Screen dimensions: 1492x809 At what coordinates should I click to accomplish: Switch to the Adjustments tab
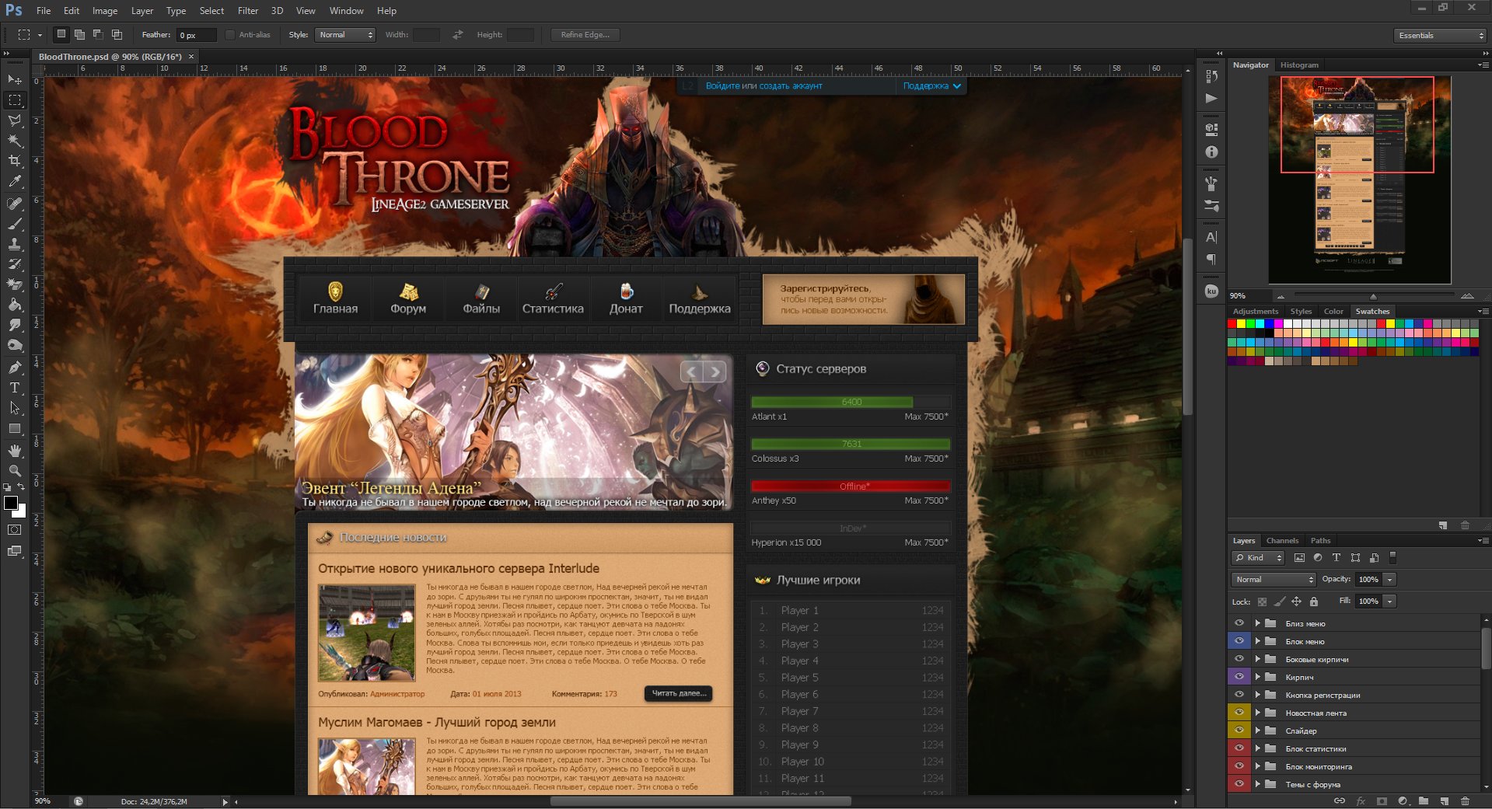tap(1255, 311)
